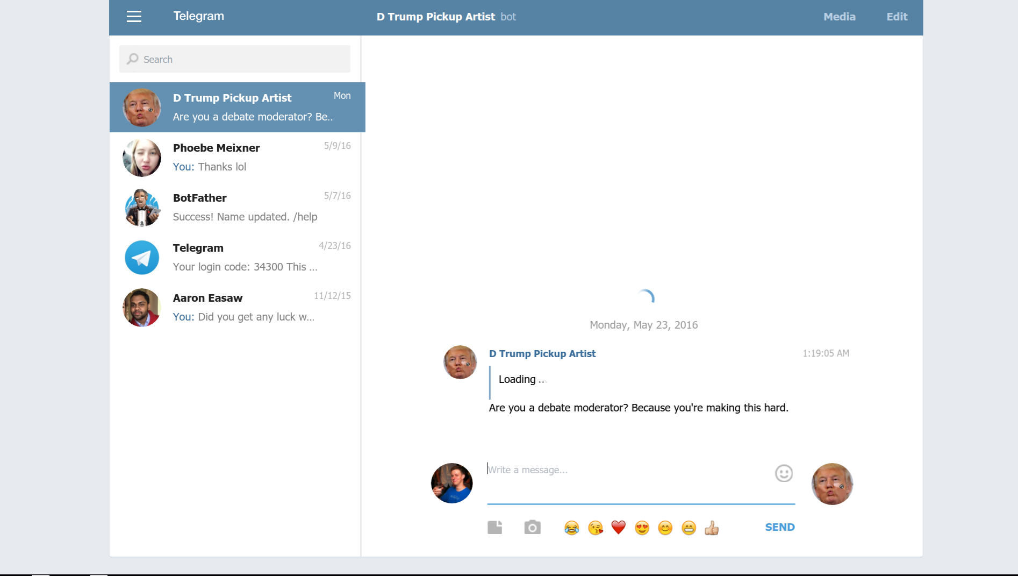The image size is (1018, 576).
Task: Click the Mon timestamp in chat list
Action: tap(342, 96)
